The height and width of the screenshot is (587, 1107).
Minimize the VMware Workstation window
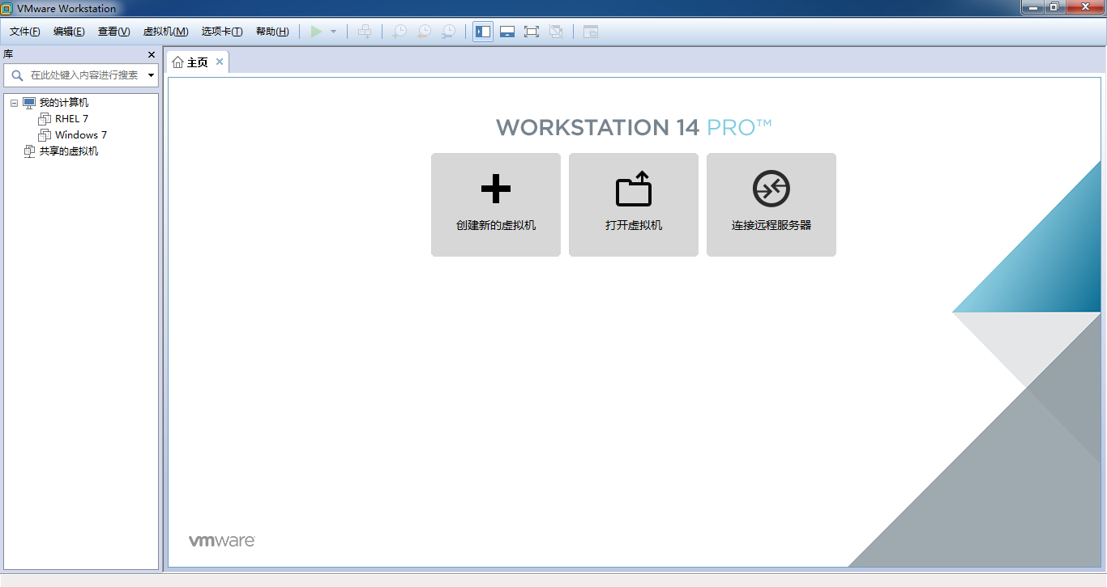[1033, 6]
